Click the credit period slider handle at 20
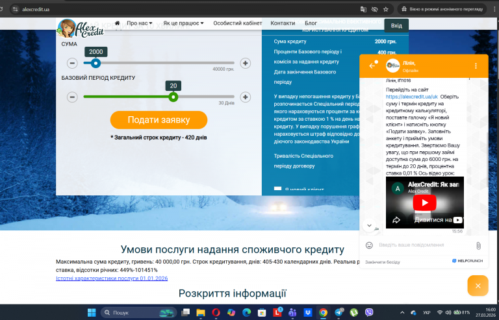Image resolution: width=499 pixels, height=320 pixels. coord(173,97)
